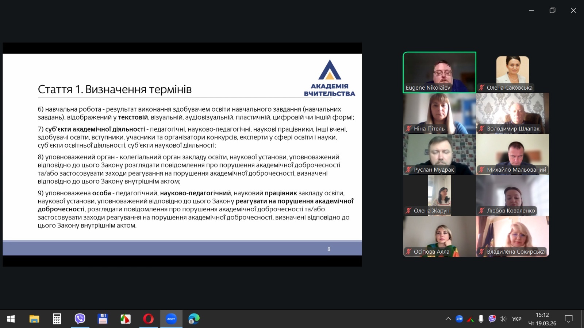Open the notifications action center
The height and width of the screenshot is (328, 584).
coord(568,319)
